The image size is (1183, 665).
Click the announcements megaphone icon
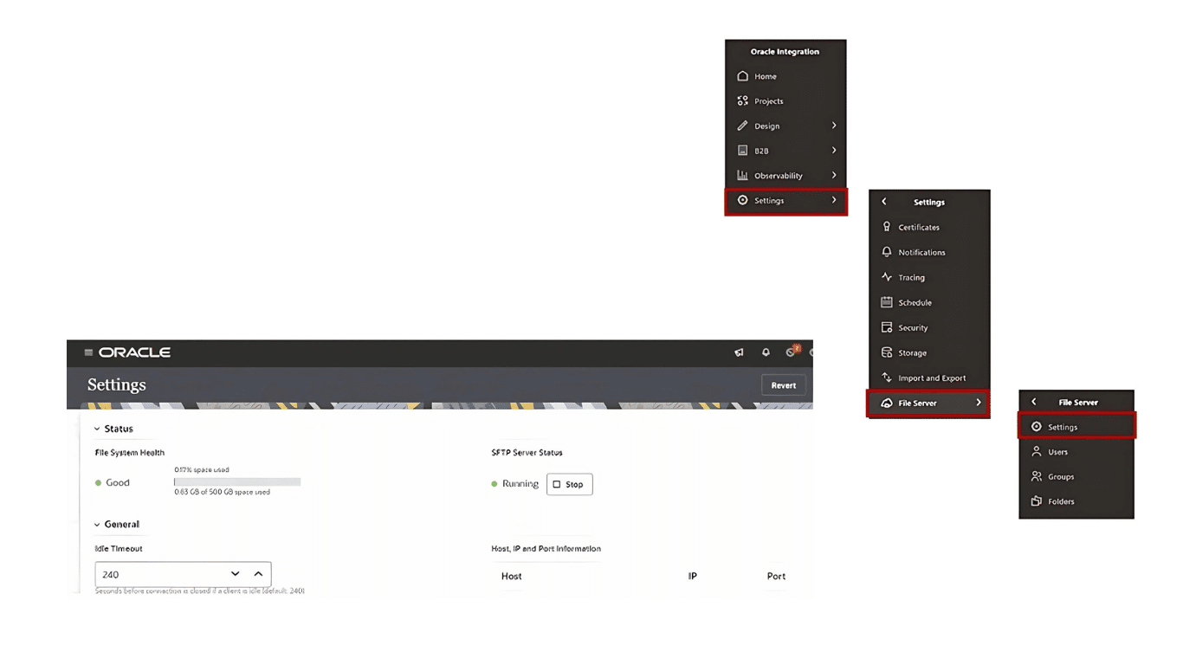coord(739,352)
